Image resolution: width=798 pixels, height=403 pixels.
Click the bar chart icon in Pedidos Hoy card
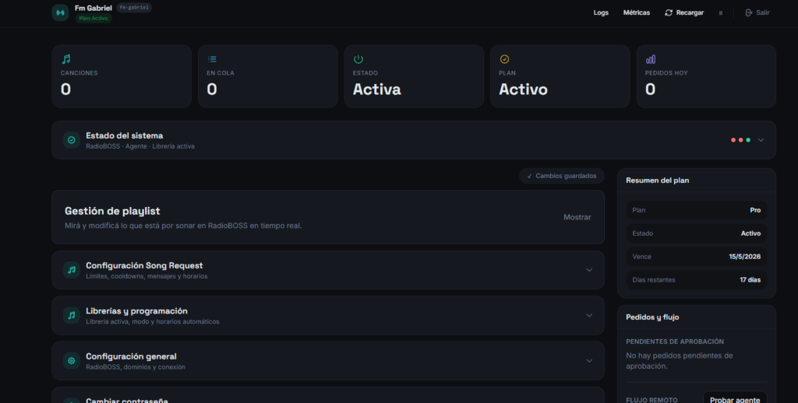click(651, 59)
